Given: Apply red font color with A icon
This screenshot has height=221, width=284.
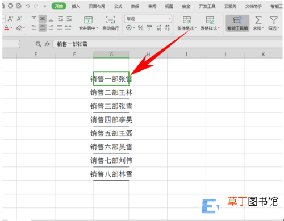Looking at the screenshot, I should pyautogui.click(x=6, y=28).
